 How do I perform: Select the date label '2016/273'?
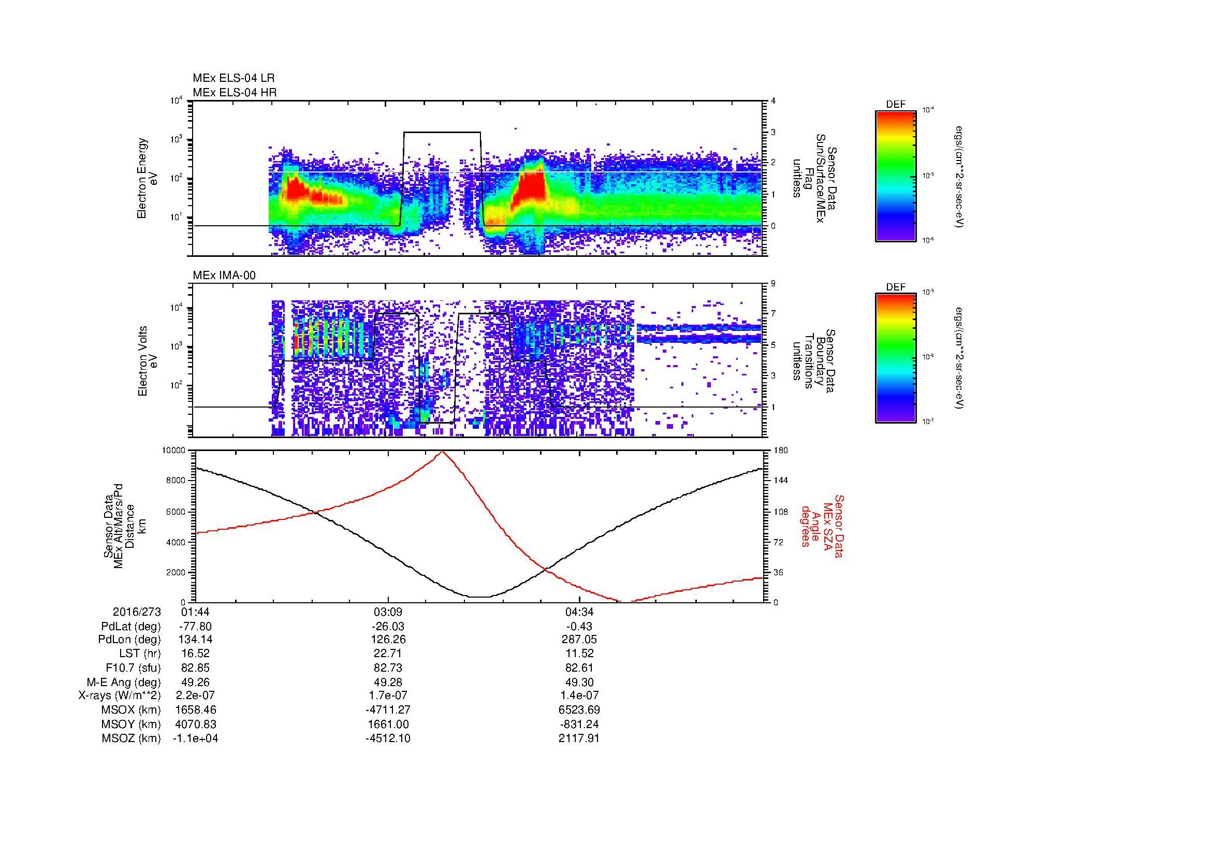tap(137, 612)
